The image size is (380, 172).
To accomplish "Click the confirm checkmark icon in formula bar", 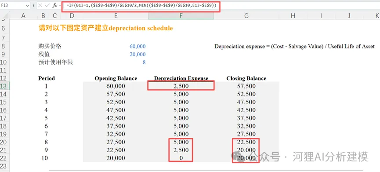I will (47, 6).
